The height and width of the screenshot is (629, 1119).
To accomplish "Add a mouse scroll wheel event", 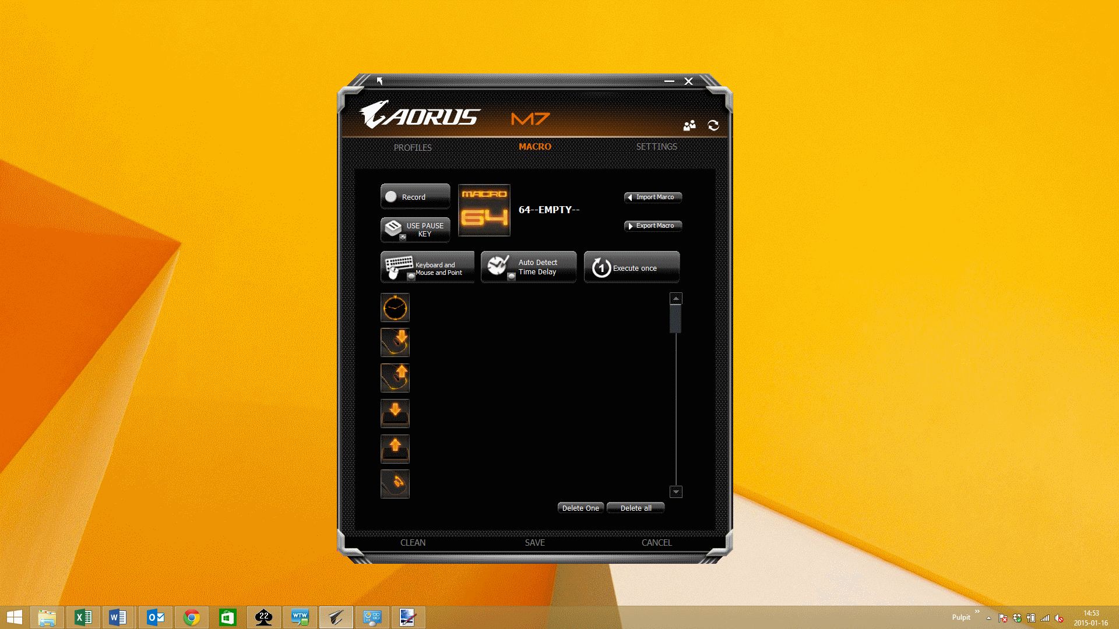I will pyautogui.click(x=395, y=484).
